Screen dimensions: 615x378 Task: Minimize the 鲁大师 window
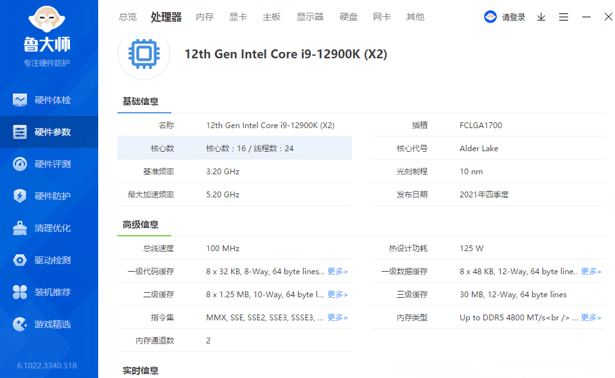[586, 17]
